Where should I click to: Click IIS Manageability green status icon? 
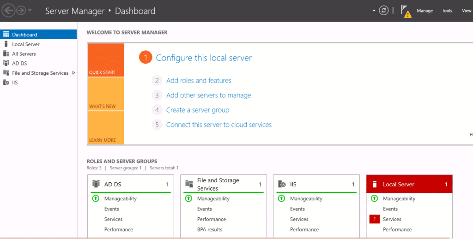[x=281, y=198]
